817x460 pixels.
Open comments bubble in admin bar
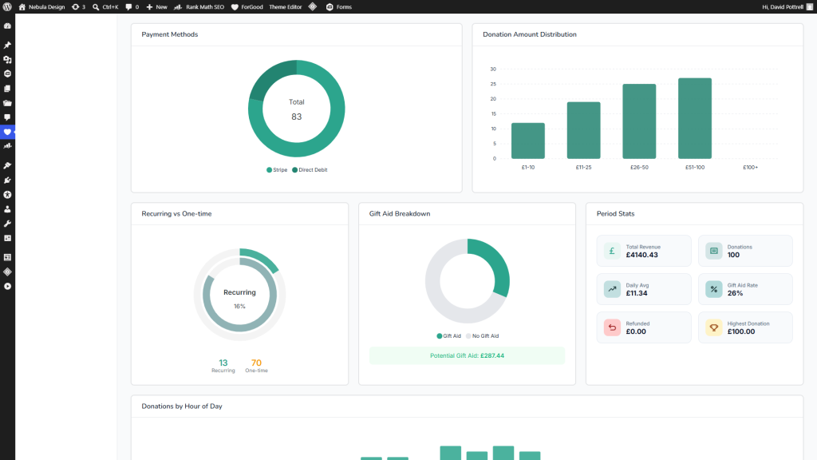(132, 6)
